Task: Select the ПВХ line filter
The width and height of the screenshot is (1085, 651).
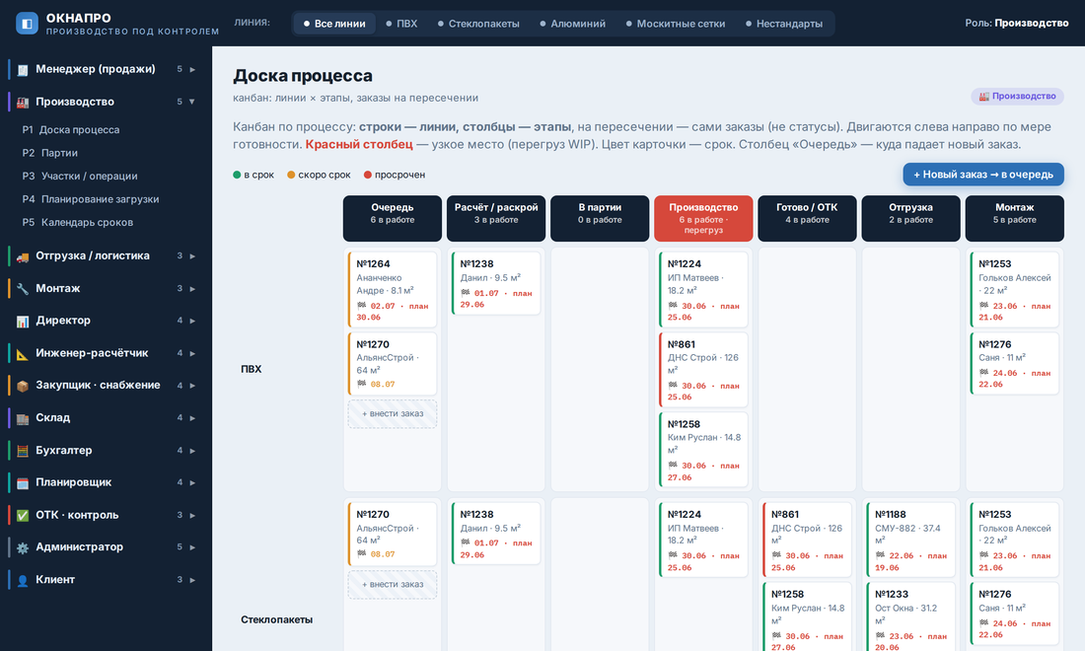Action: [401, 24]
